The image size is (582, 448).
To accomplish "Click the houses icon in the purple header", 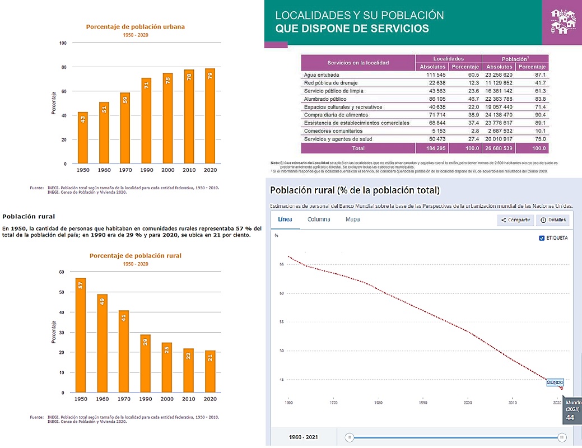I will [562, 22].
